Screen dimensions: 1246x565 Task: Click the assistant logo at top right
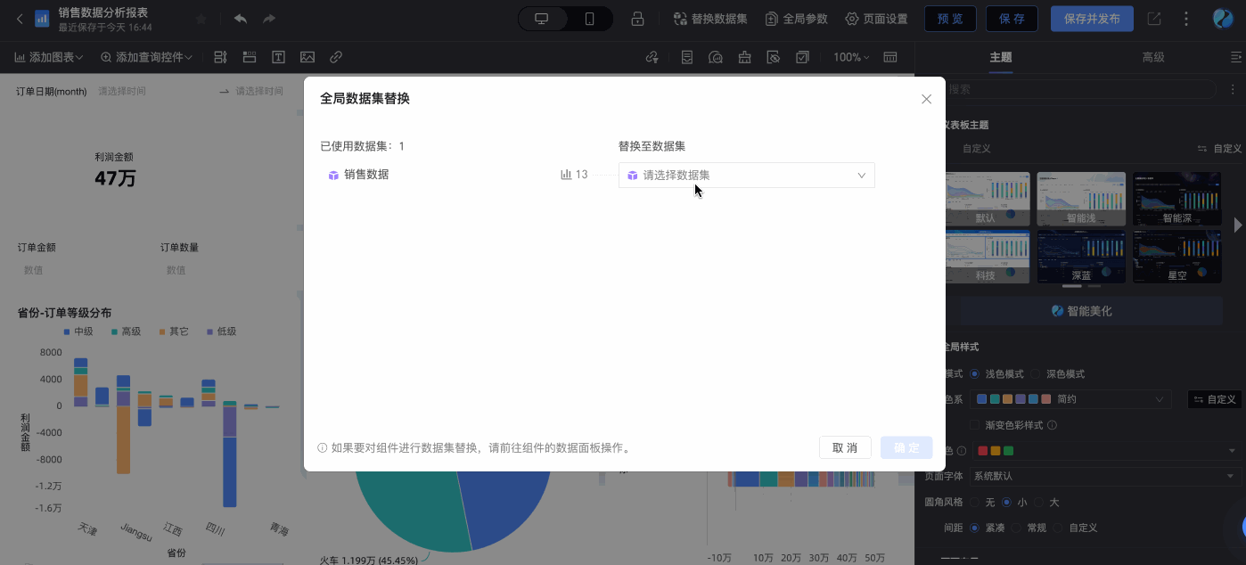click(1223, 19)
